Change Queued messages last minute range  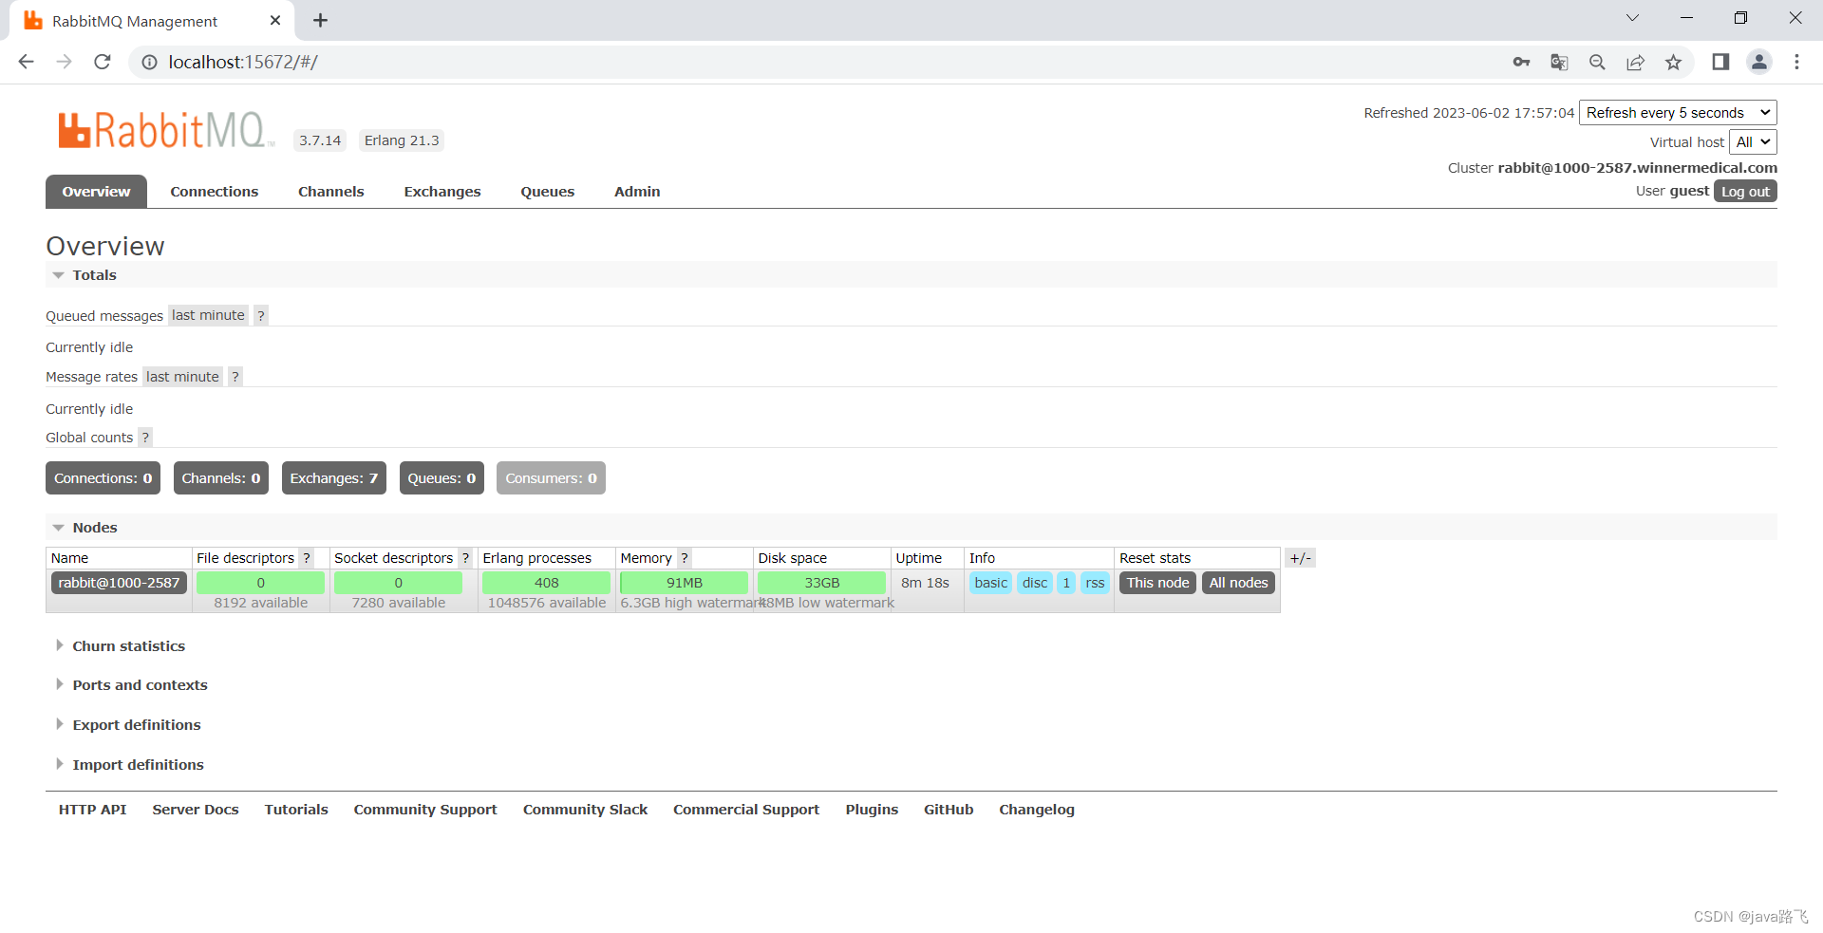pos(208,315)
